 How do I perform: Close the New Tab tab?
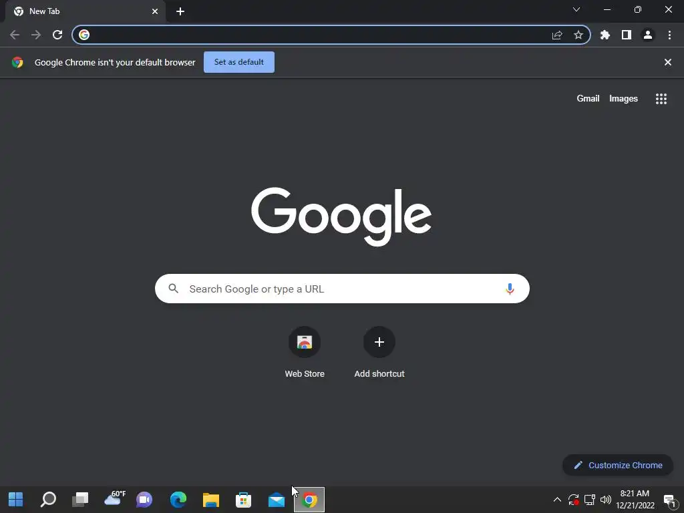tap(155, 11)
